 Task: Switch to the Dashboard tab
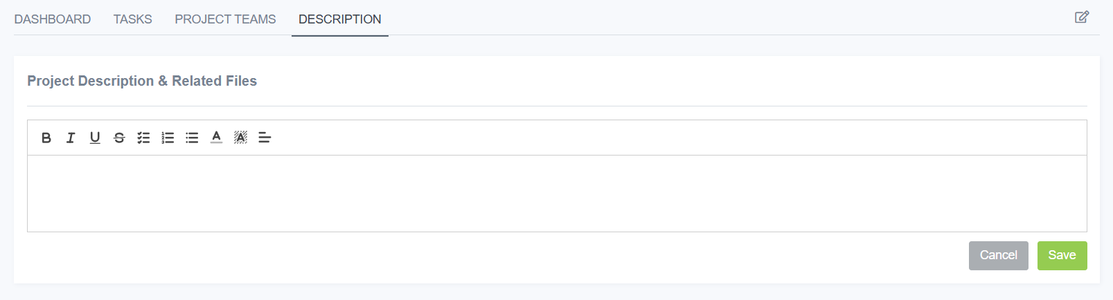(53, 19)
